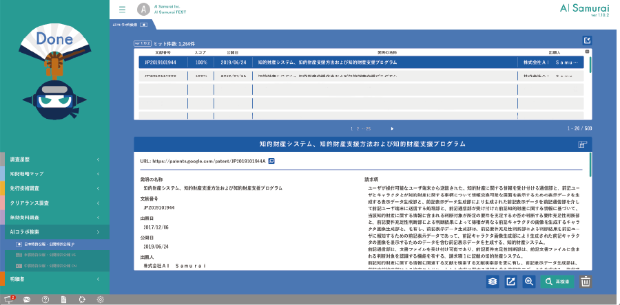Click the layers stack icon button
620x305 pixels.
493,281
